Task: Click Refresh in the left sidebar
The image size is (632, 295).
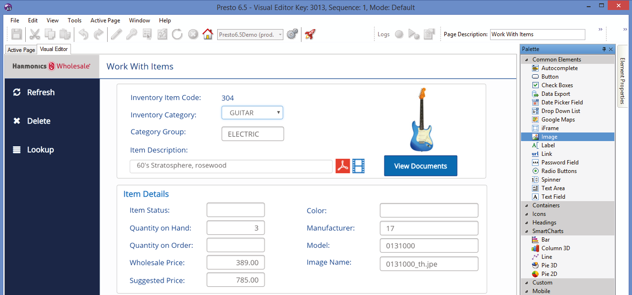Action: (x=34, y=92)
